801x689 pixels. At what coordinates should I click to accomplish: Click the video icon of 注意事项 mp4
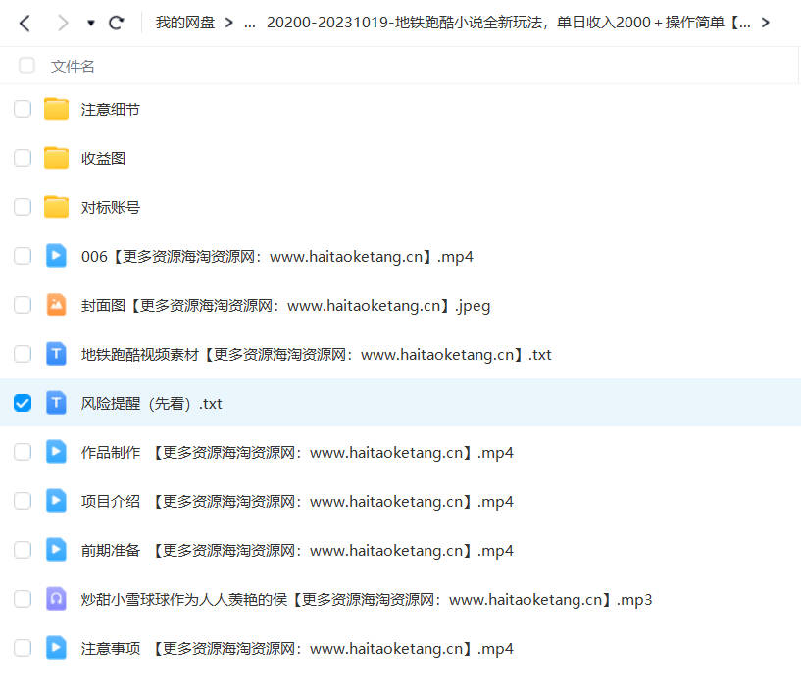pos(56,648)
